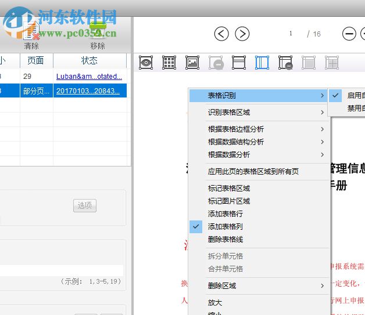Select the highlighted add table column icon
This screenshot has height=315, width=365.
click(262, 63)
